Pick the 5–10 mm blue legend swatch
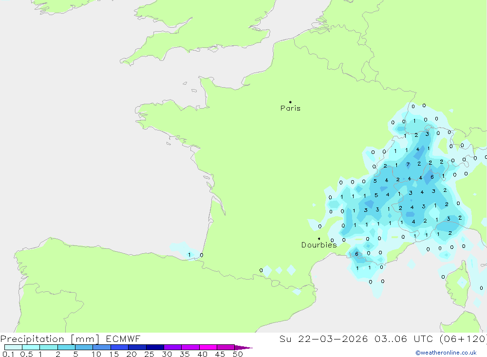487x357 pixels. tap(84, 347)
